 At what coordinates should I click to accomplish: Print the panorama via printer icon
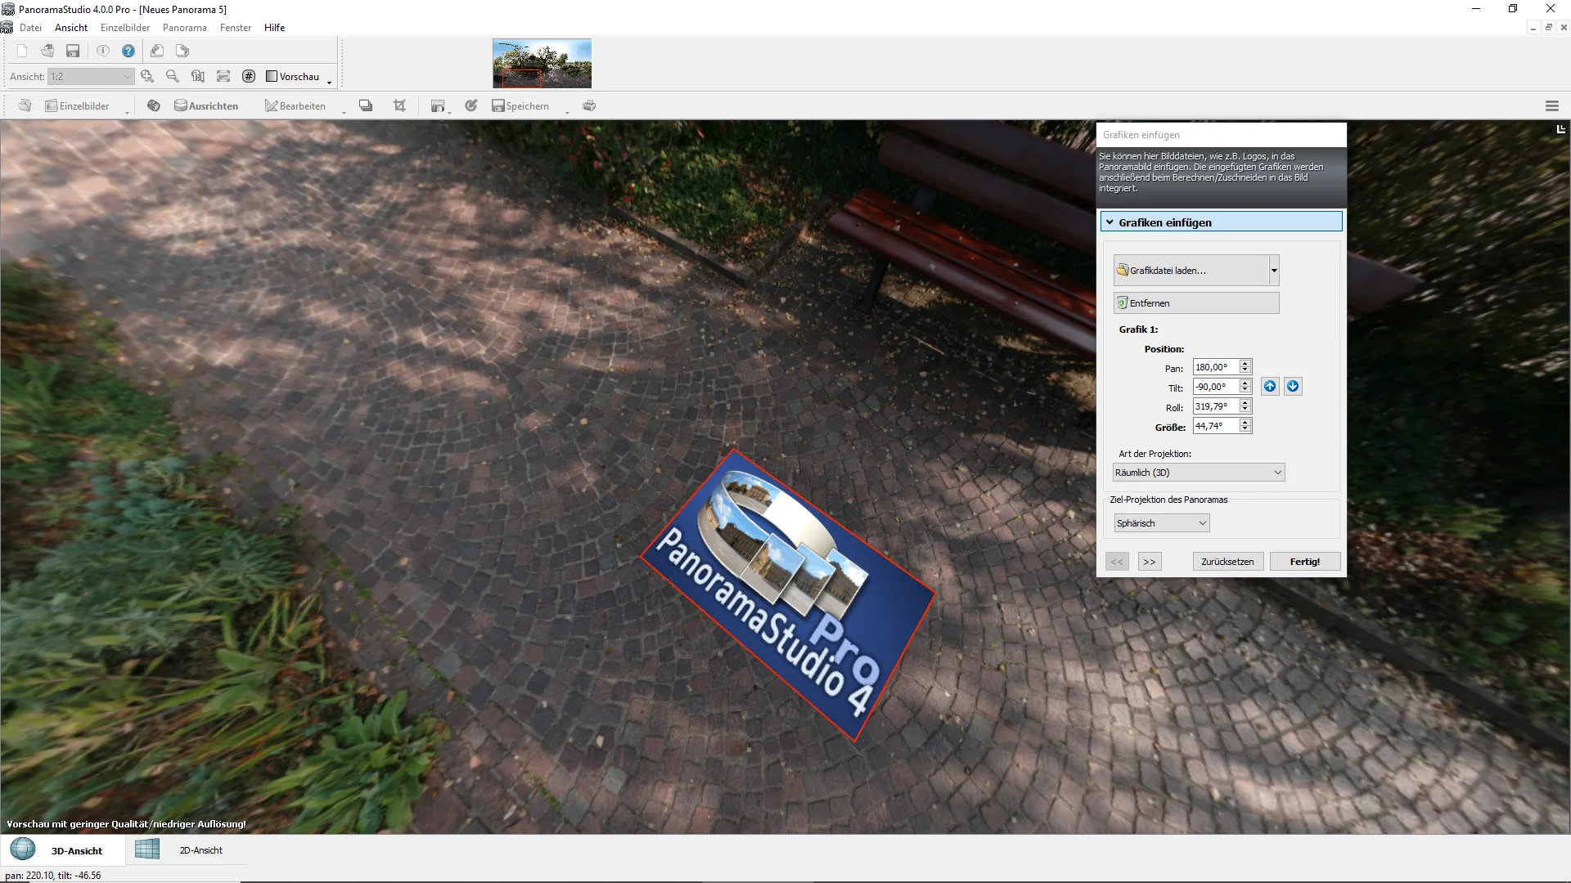[589, 105]
